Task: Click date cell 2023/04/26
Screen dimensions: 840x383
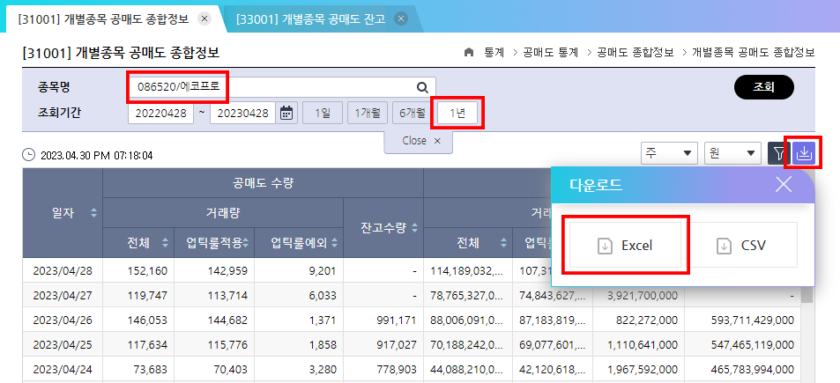Action: [63, 320]
